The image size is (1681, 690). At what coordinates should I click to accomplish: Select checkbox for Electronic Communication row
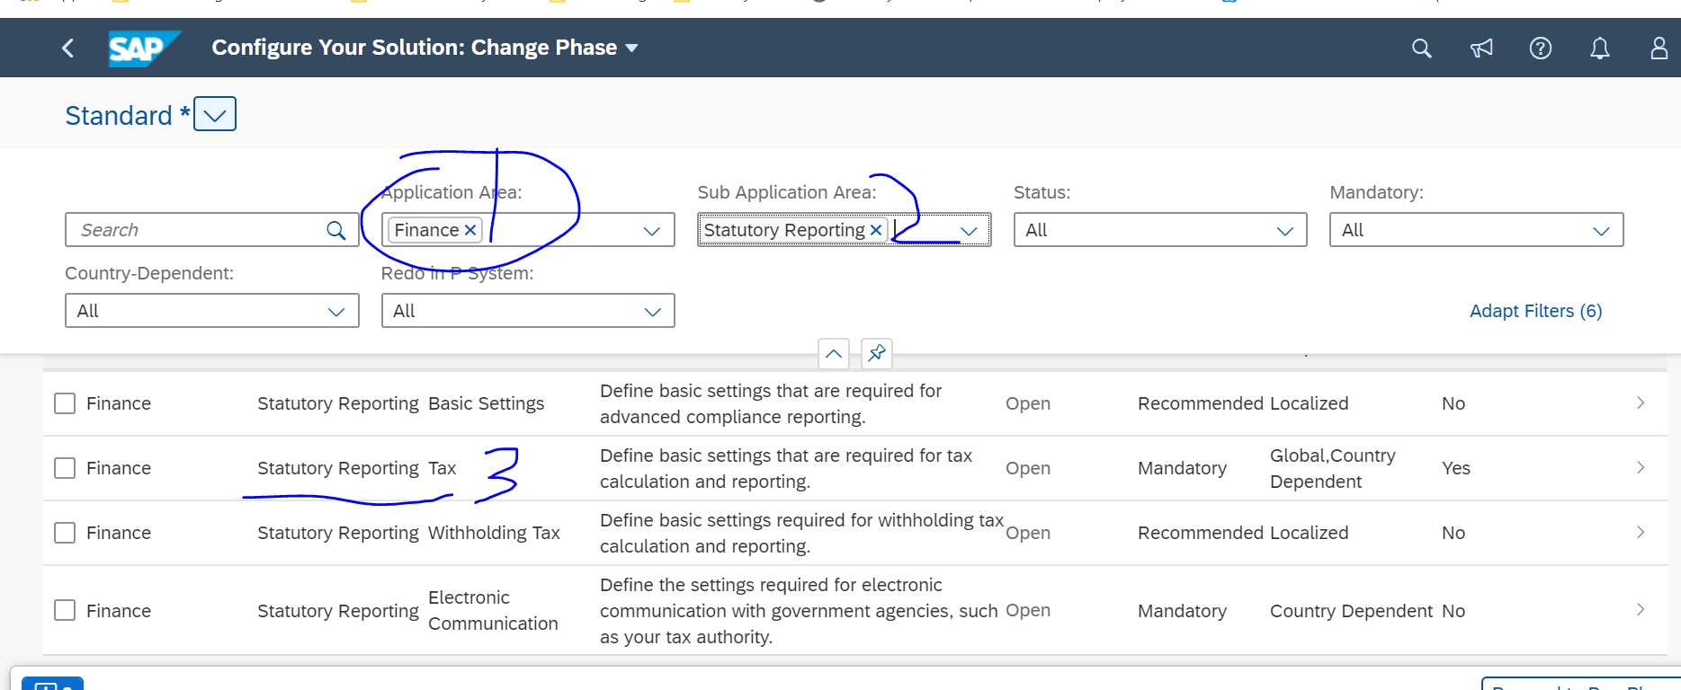pos(65,610)
